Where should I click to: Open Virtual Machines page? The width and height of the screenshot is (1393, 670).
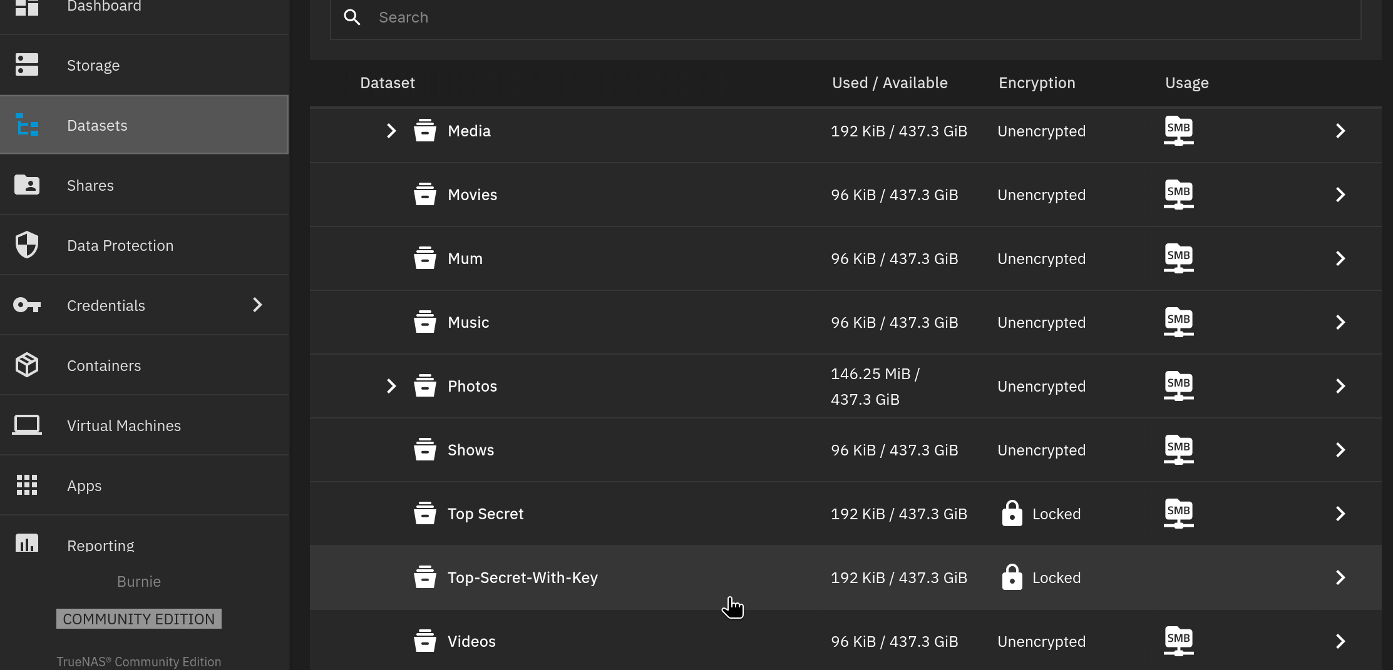[x=144, y=425]
